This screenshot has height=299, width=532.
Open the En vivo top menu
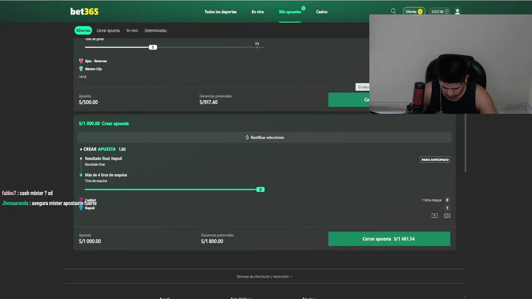click(258, 12)
